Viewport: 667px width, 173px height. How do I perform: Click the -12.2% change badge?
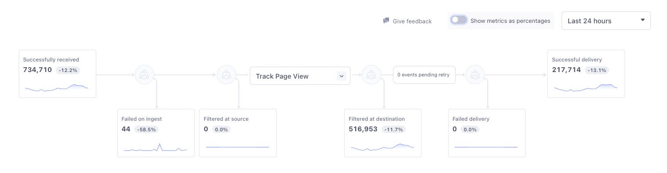click(x=68, y=70)
